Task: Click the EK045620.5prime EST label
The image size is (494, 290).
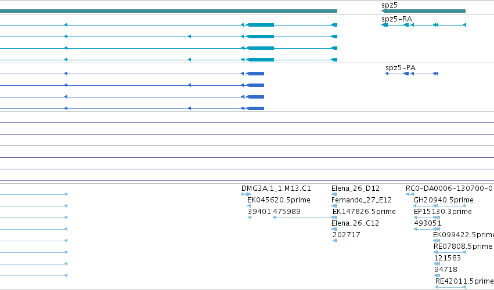Action: pyautogui.click(x=279, y=200)
